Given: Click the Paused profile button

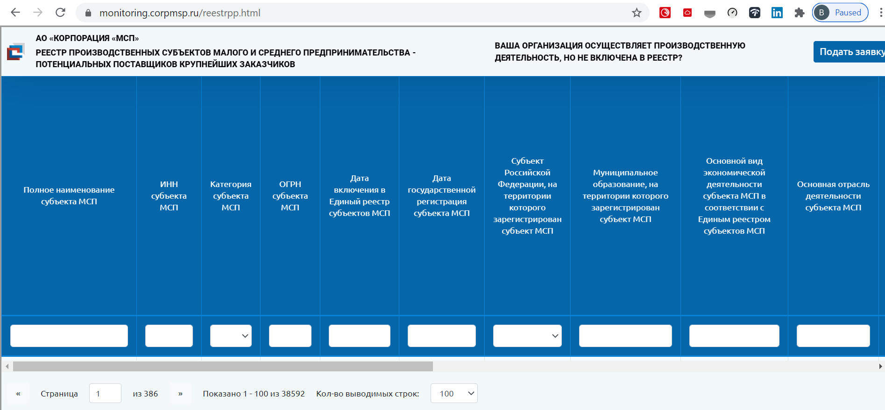Looking at the screenshot, I should point(840,13).
